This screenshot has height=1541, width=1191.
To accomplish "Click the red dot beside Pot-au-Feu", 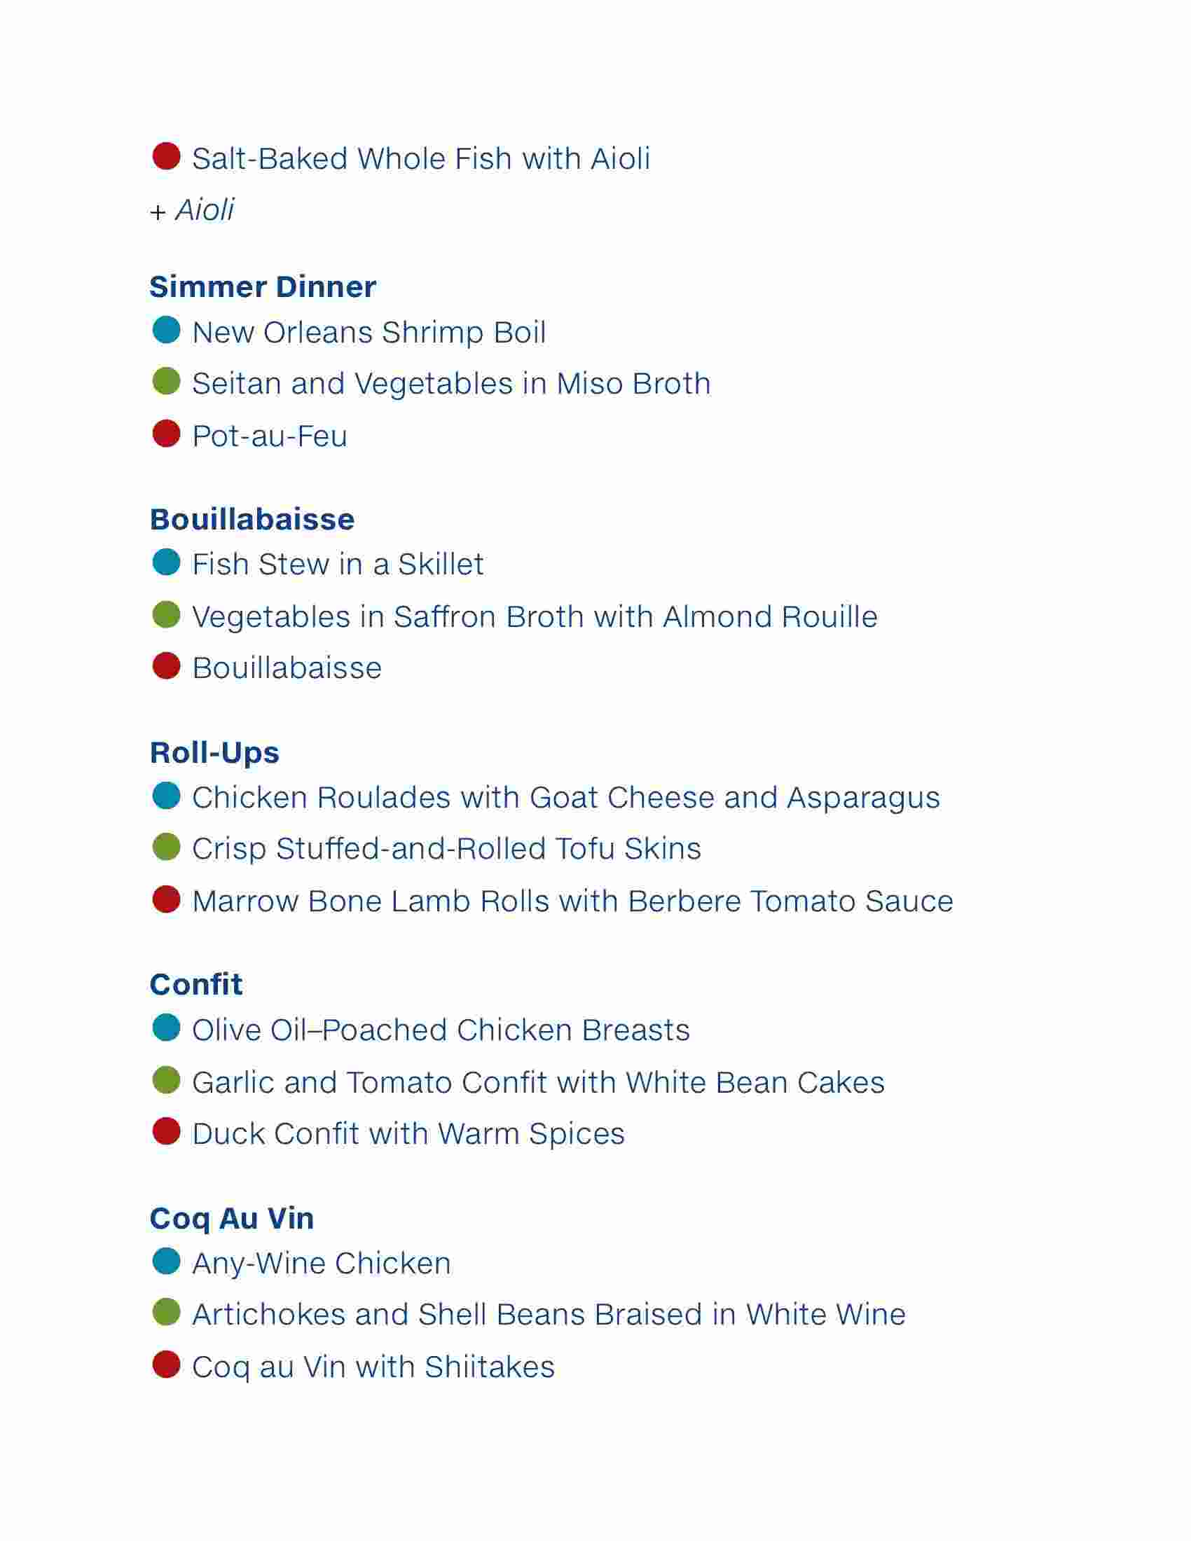I will coord(167,433).
